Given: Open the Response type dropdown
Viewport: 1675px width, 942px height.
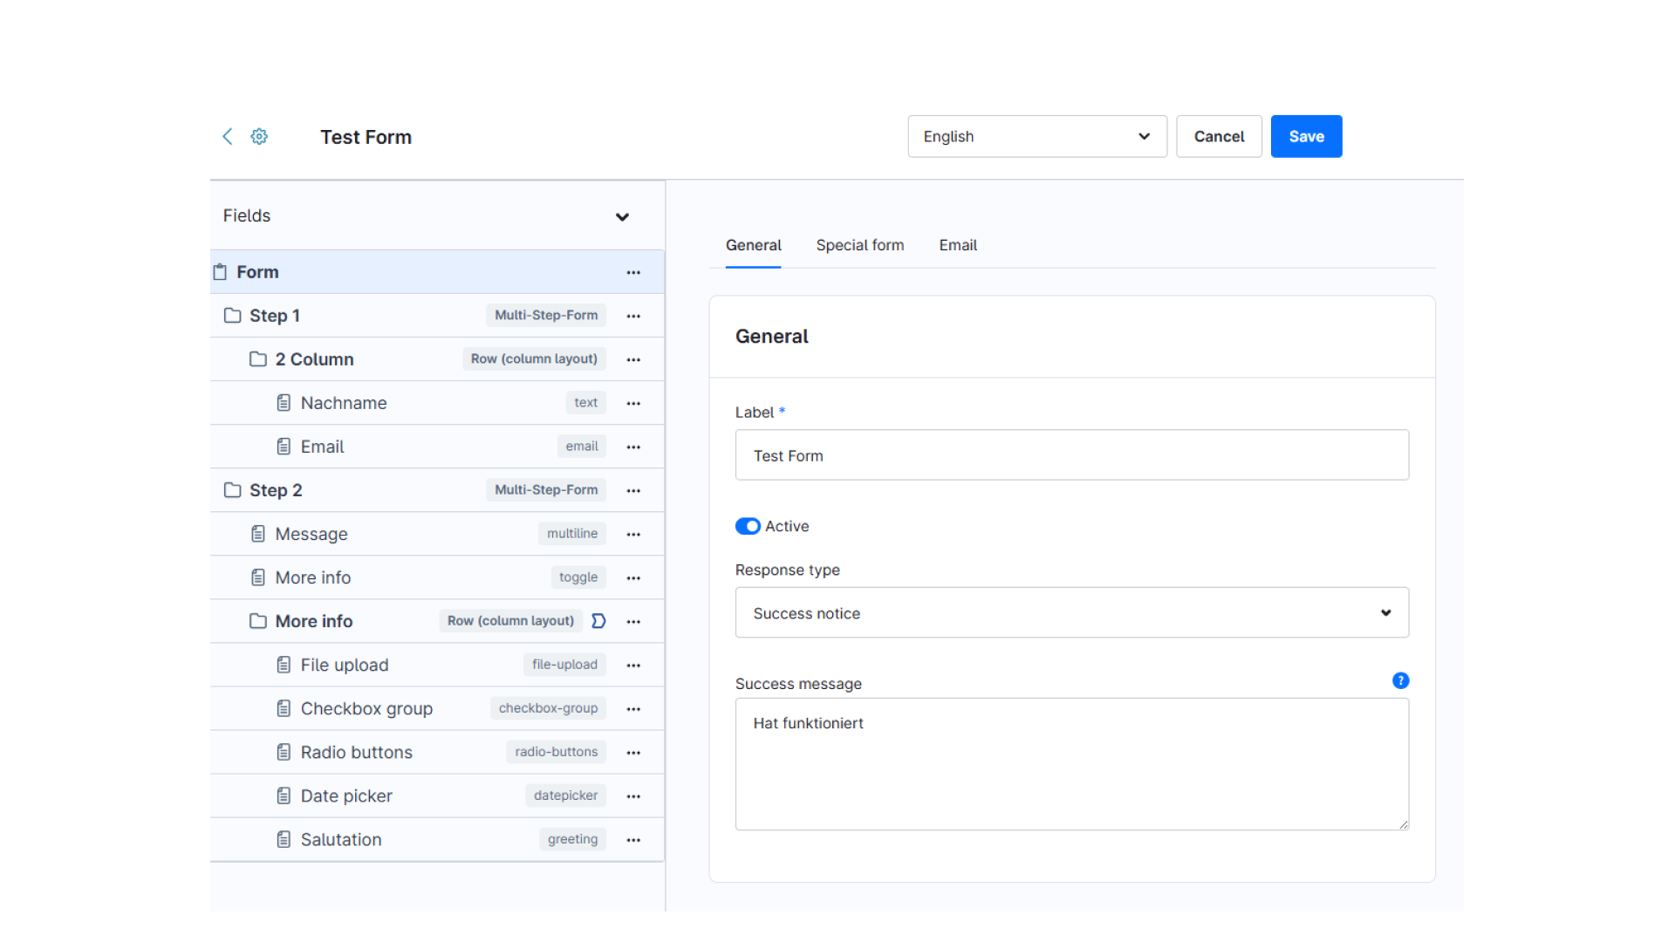Looking at the screenshot, I should tap(1071, 612).
